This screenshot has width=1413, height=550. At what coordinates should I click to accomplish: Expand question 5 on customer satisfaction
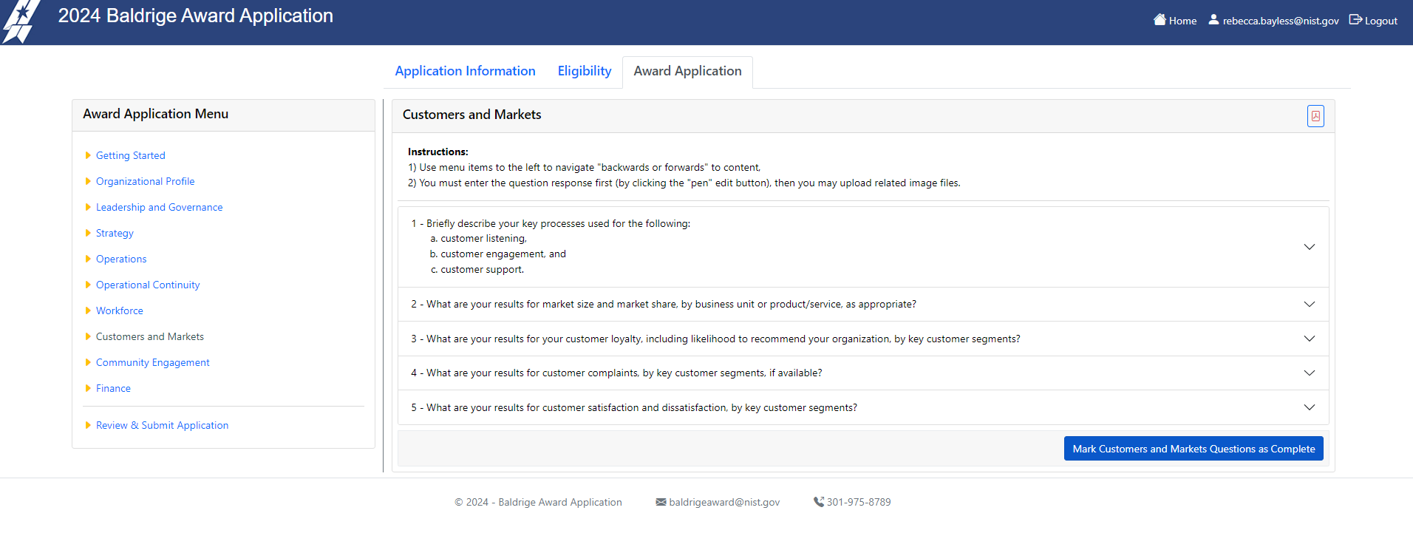(1309, 407)
